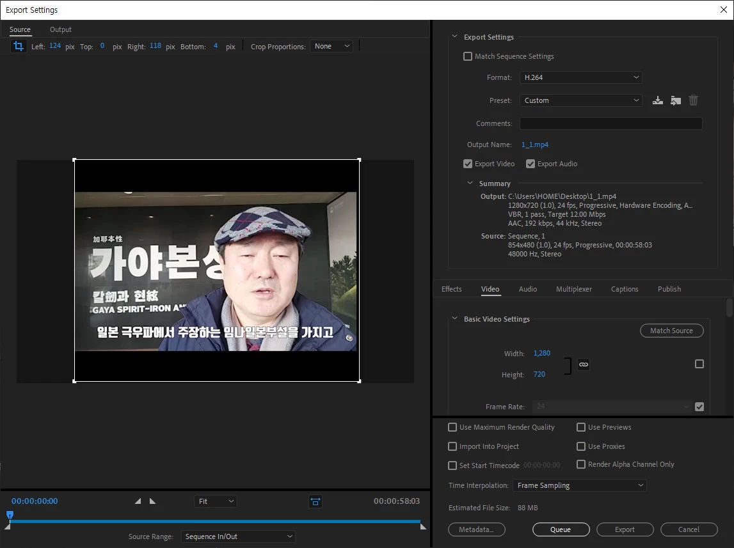Click the Delete Preset trash icon
Screen dimensions: 734x548
[x=693, y=100]
